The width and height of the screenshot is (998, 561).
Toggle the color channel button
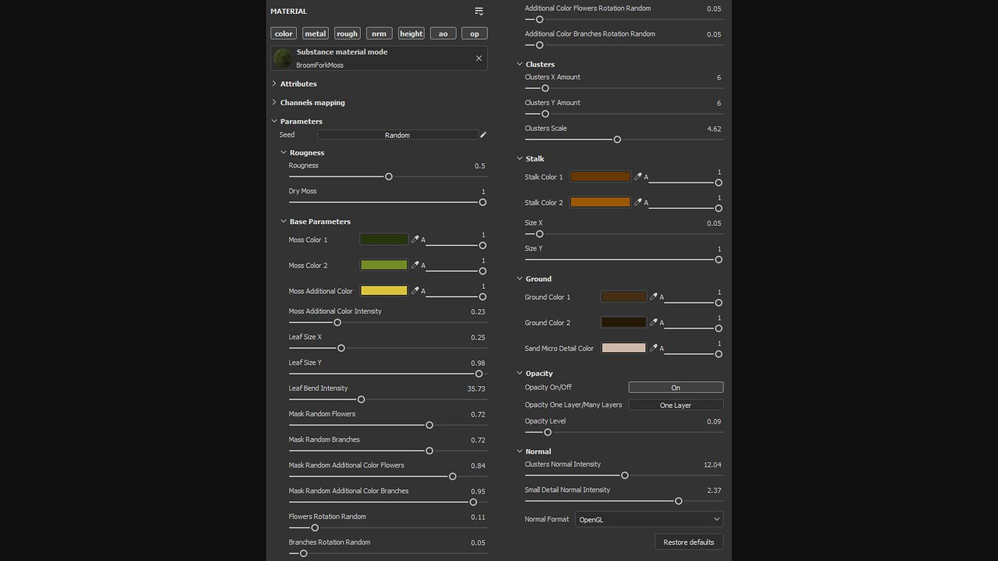pyautogui.click(x=283, y=34)
